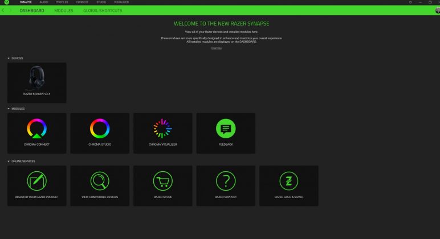Viewport: 440px width, 239px height.
Task: Open the Profiles top menu
Action: (62, 2)
